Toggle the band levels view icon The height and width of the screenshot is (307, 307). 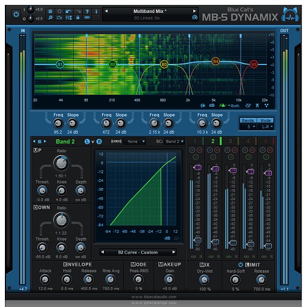click(x=69, y=18)
